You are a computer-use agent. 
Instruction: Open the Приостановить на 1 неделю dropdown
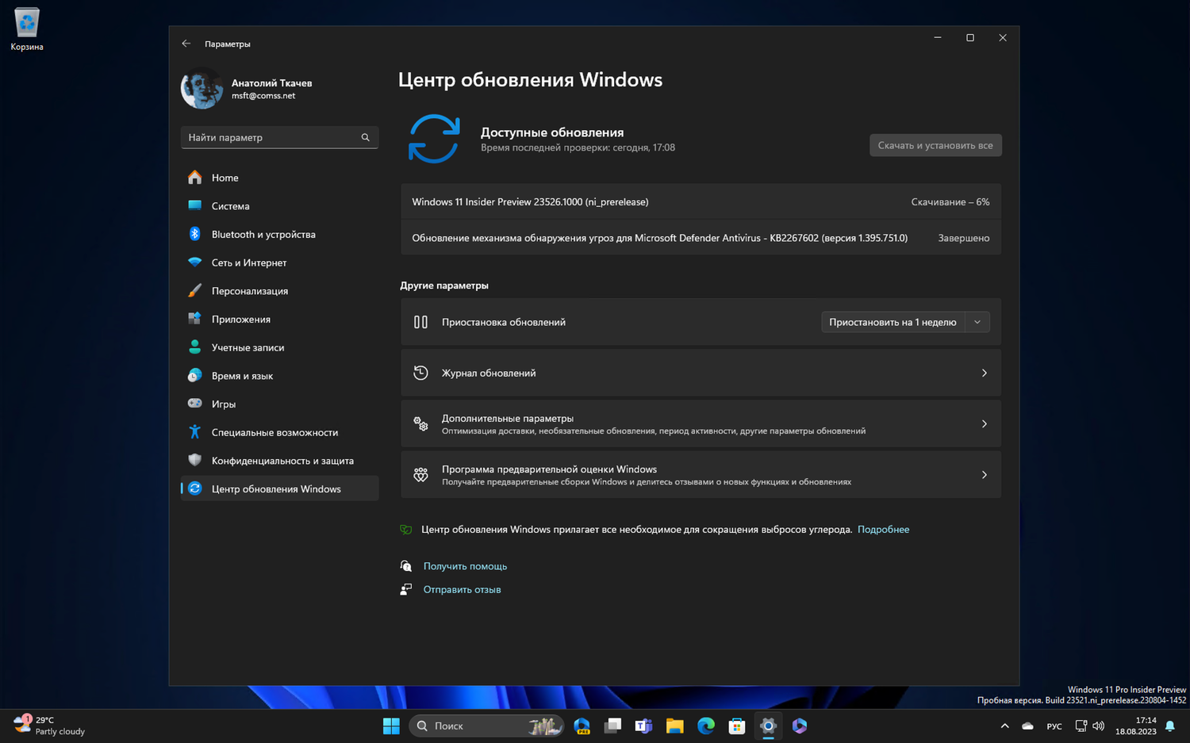(x=978, y=322)
